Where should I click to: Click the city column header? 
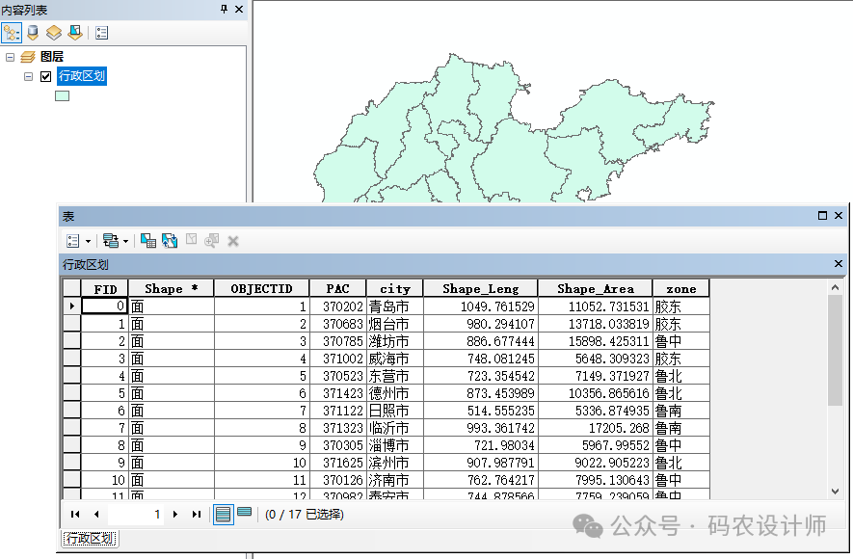point(394,288)
